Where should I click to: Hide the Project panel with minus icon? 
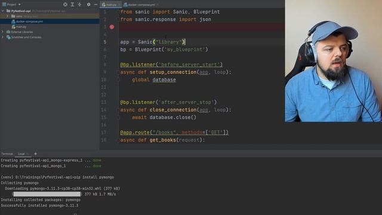(95, 4)
